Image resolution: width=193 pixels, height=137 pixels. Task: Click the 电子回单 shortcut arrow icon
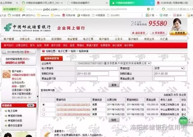[6, 111]
